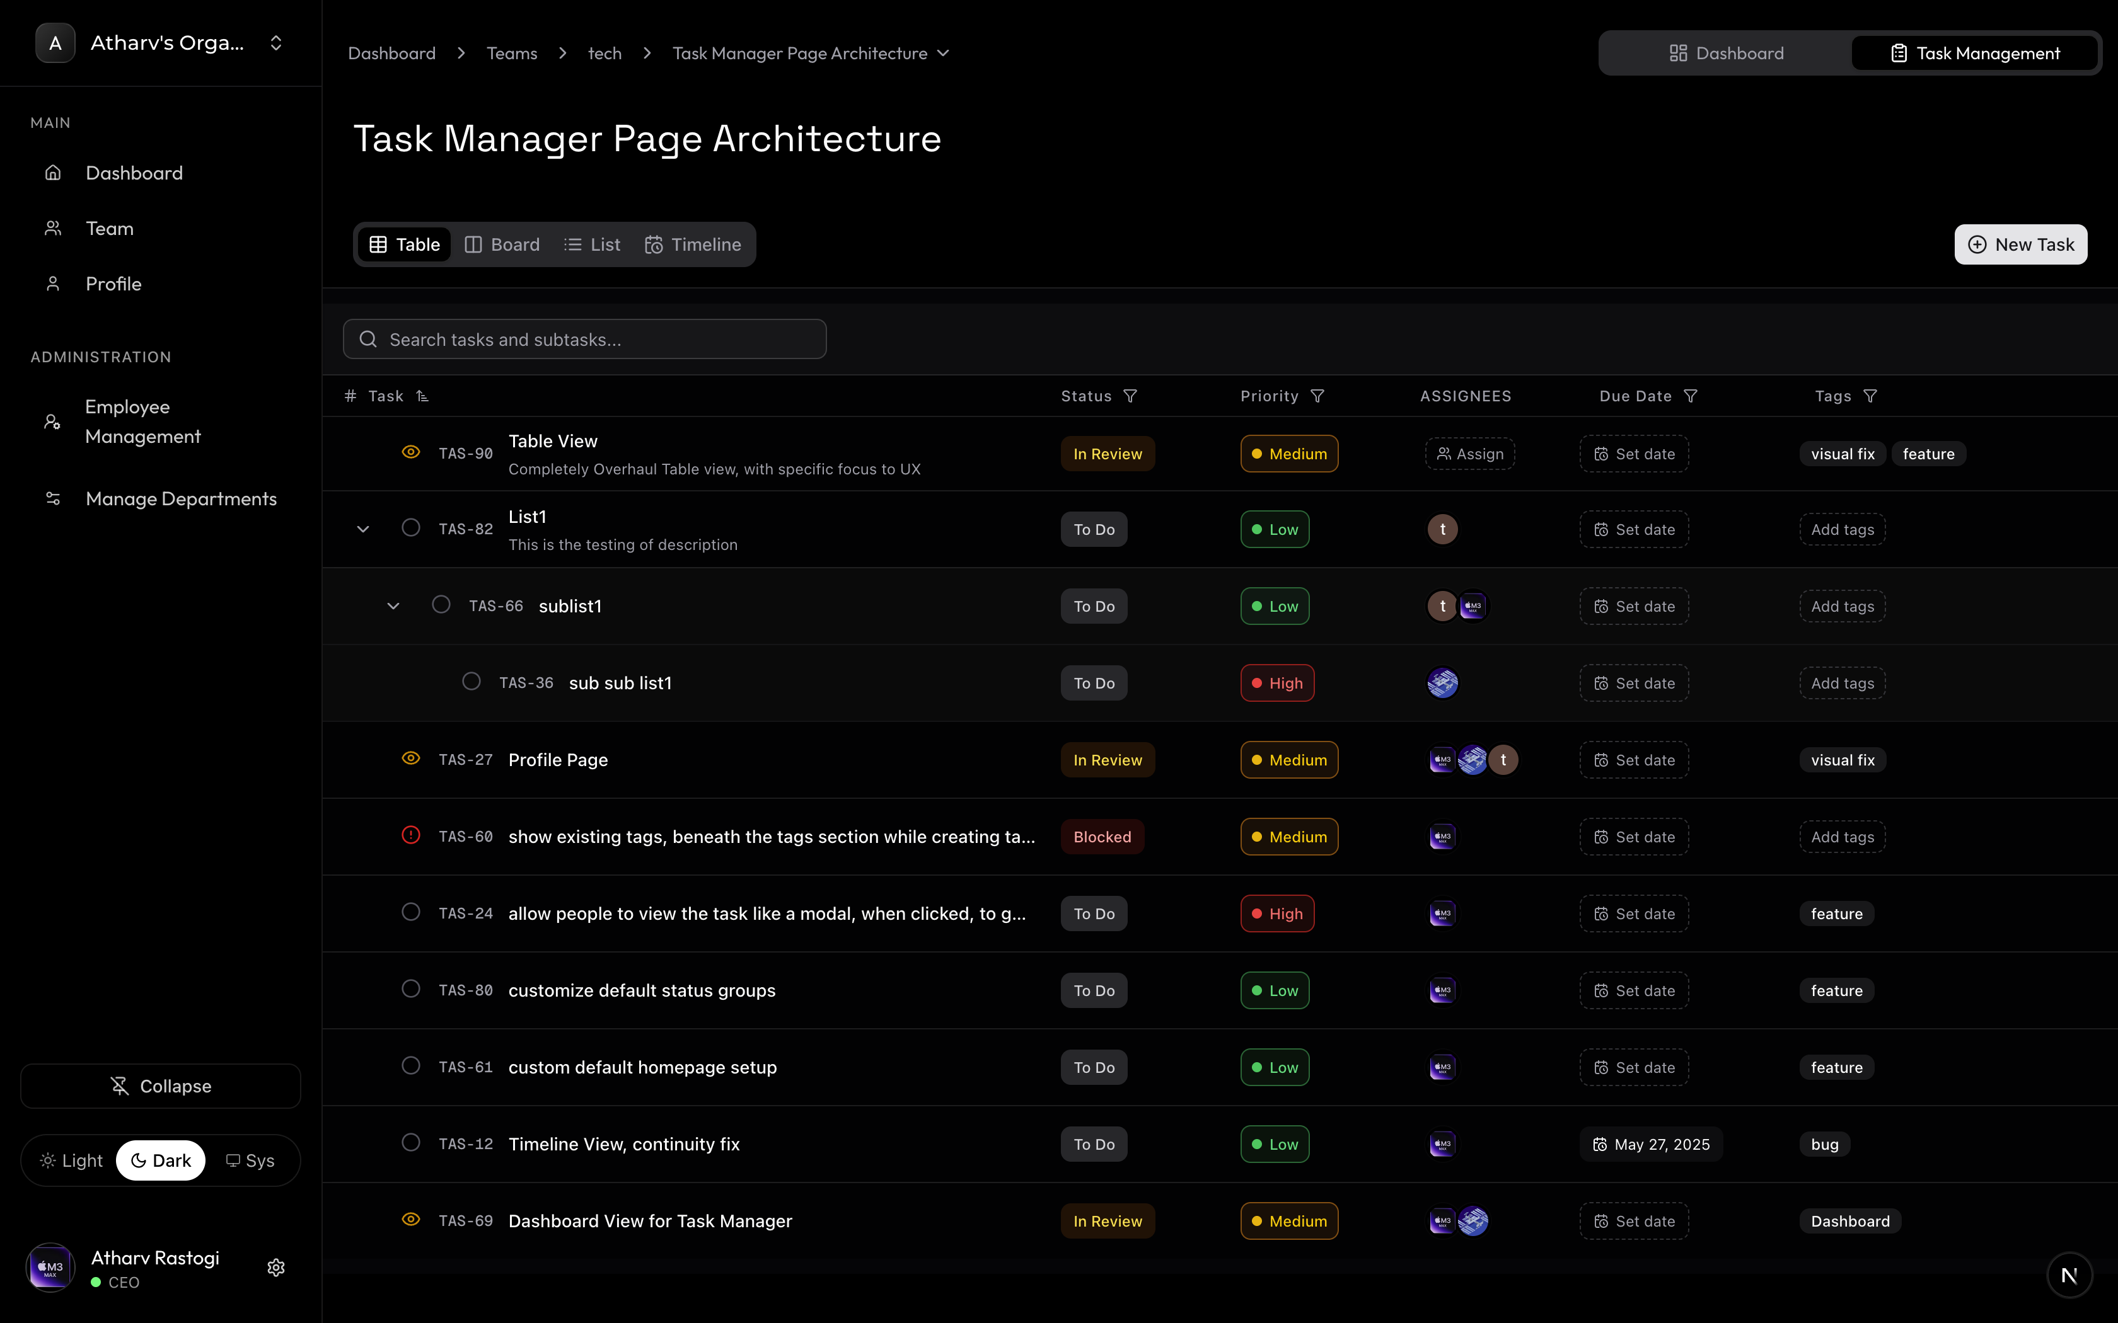
Task: Click the Tags column filter icon
Action: (x=1870, y=396)
